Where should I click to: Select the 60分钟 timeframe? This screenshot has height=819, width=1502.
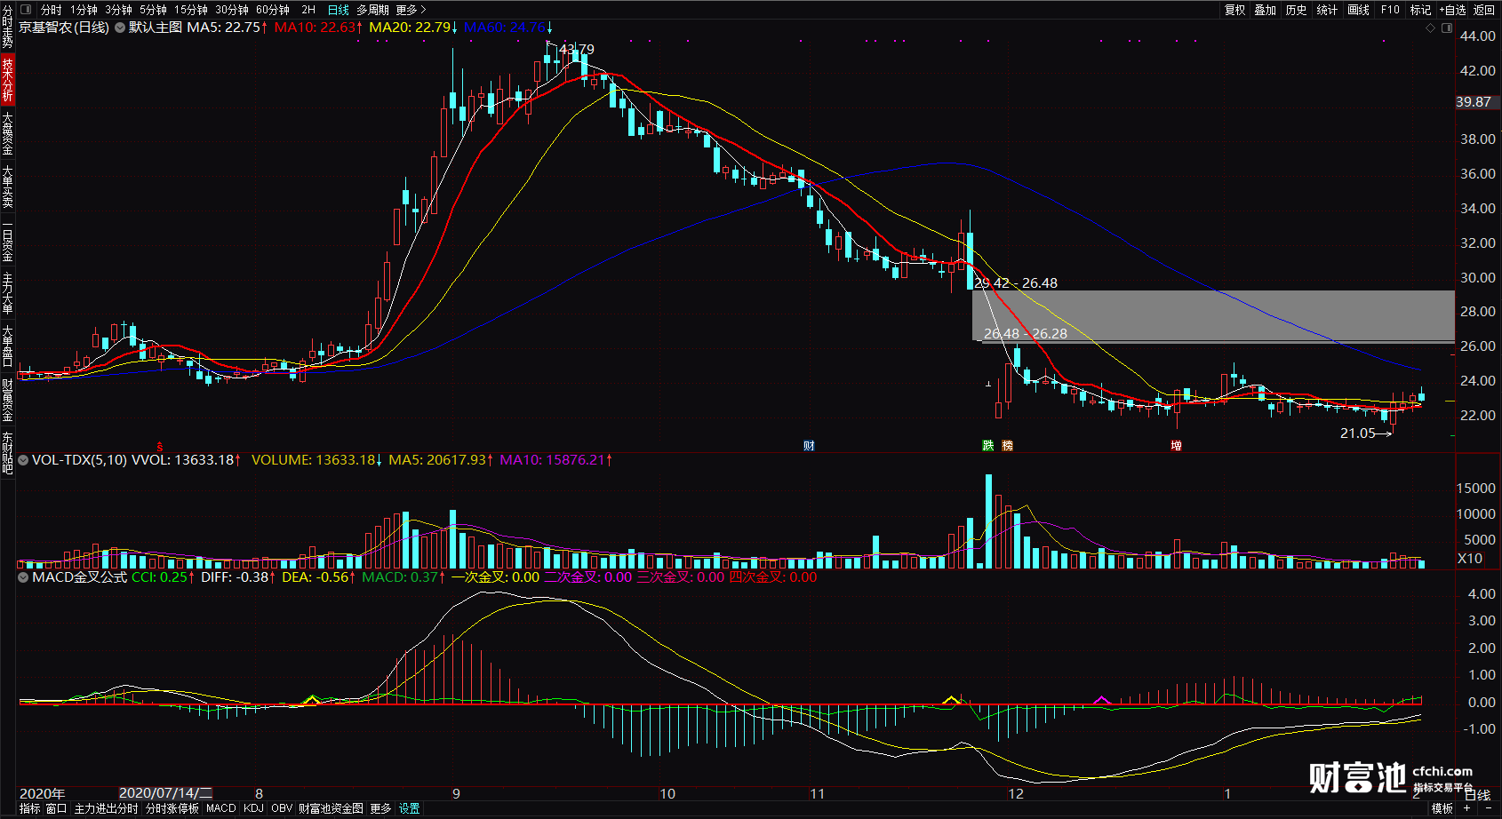click(273, 10)
